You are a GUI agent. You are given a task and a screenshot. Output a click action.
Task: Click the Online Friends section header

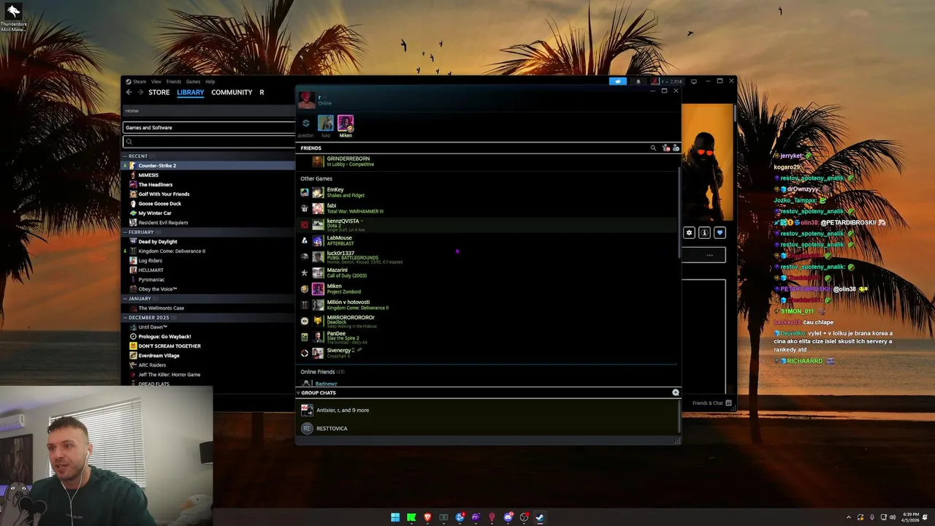[322, 372]
